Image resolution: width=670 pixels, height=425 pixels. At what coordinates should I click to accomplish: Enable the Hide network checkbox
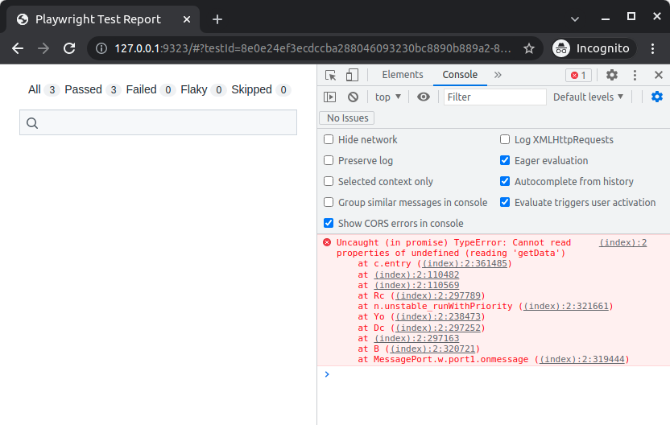click(x=329, y=139)
